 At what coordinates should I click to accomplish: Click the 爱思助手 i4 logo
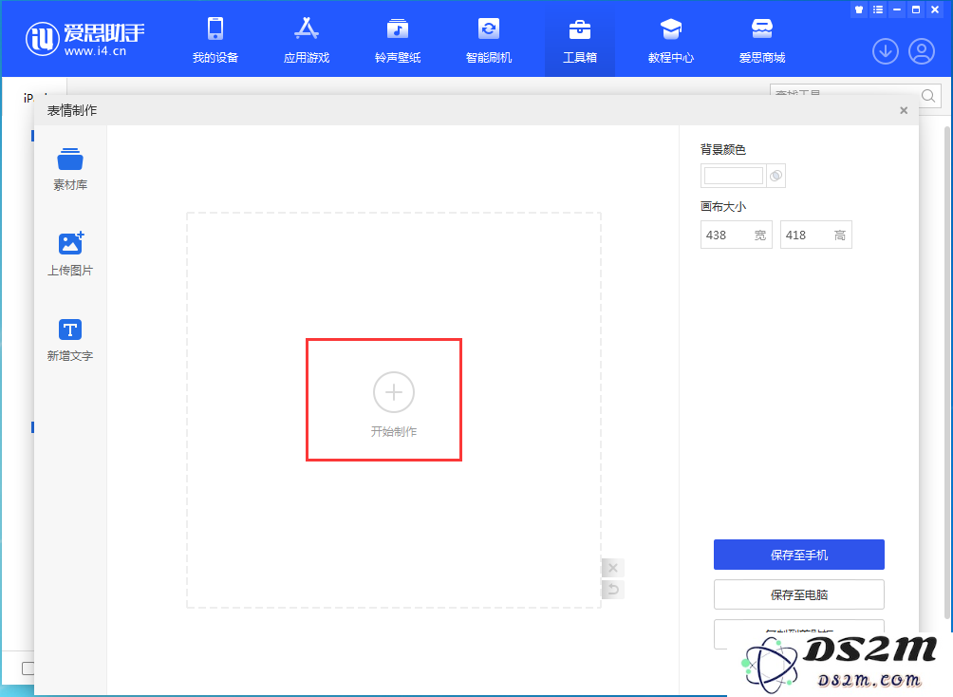point(85,39)
